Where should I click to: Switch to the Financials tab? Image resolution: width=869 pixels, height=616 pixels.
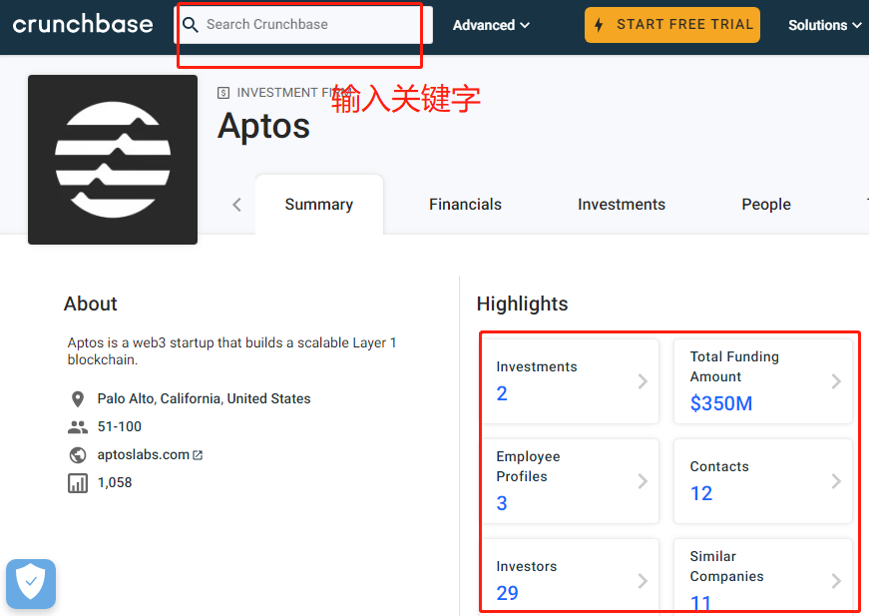click(x=465, y=205)
